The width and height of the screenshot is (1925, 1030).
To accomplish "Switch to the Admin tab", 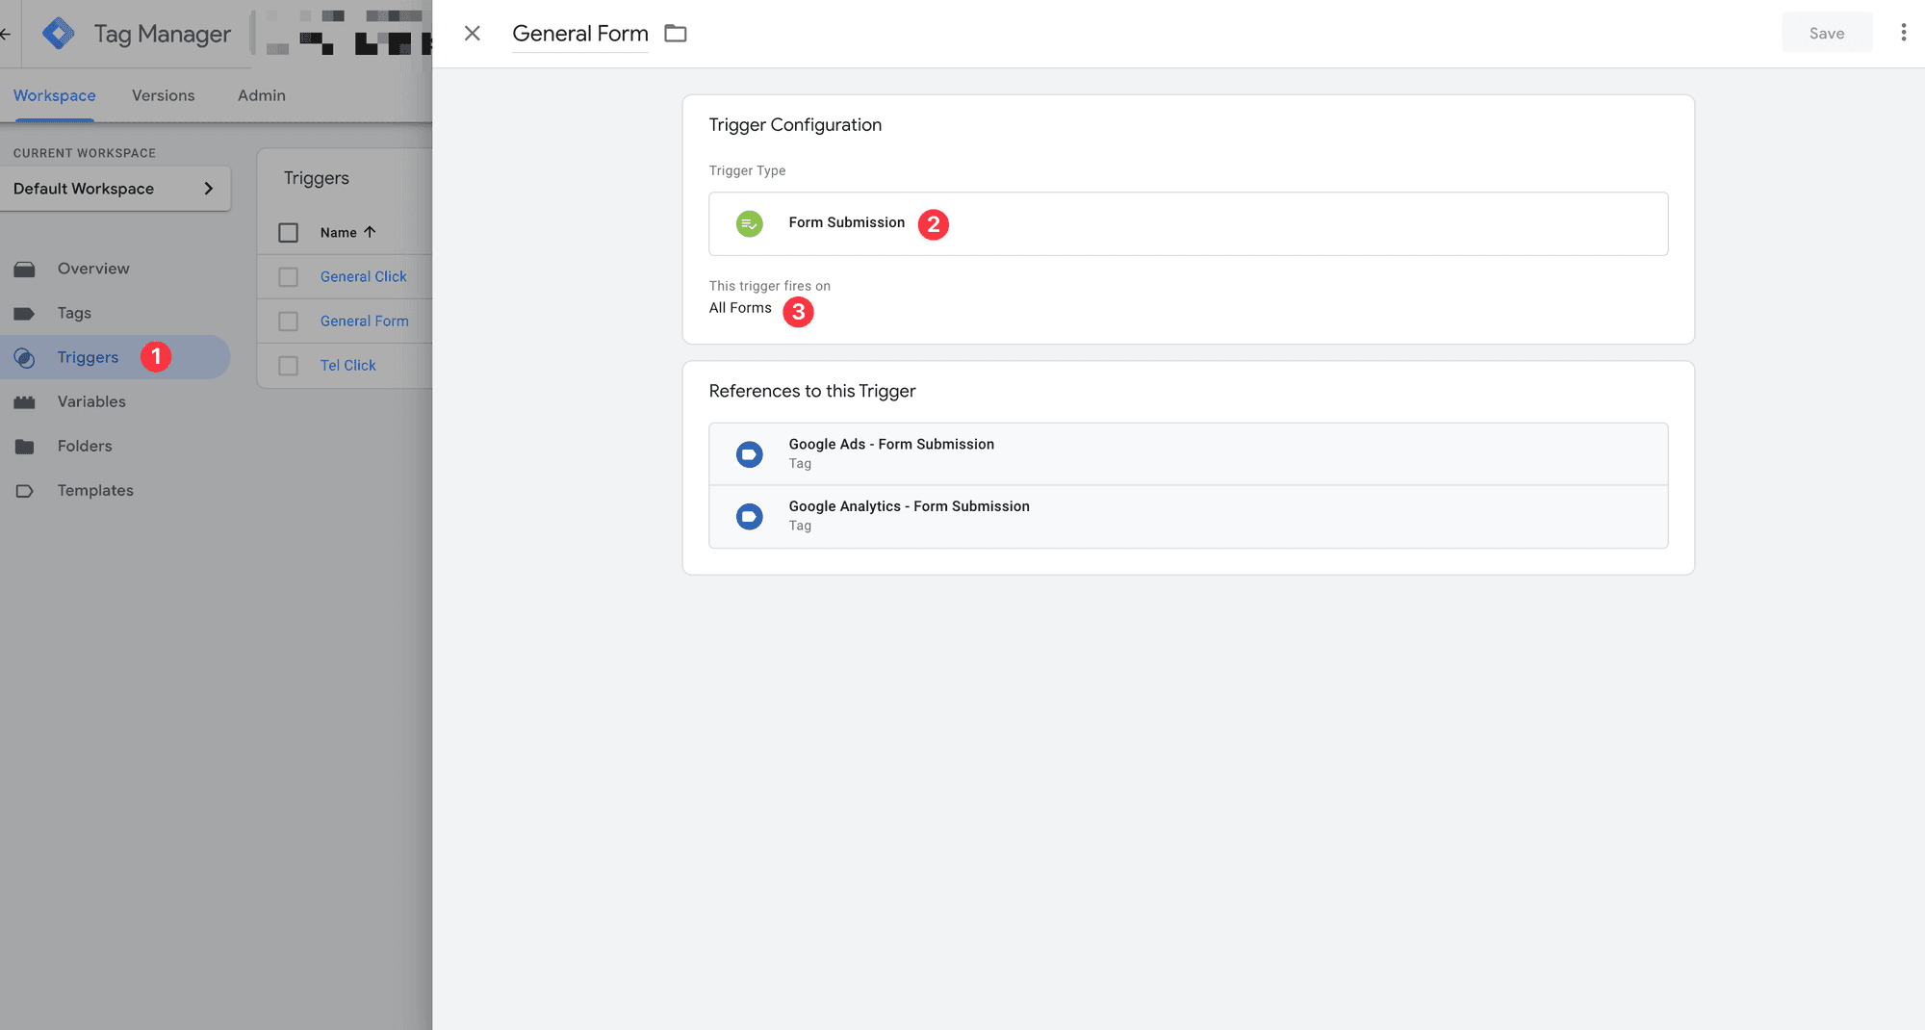I will [262, 95].
